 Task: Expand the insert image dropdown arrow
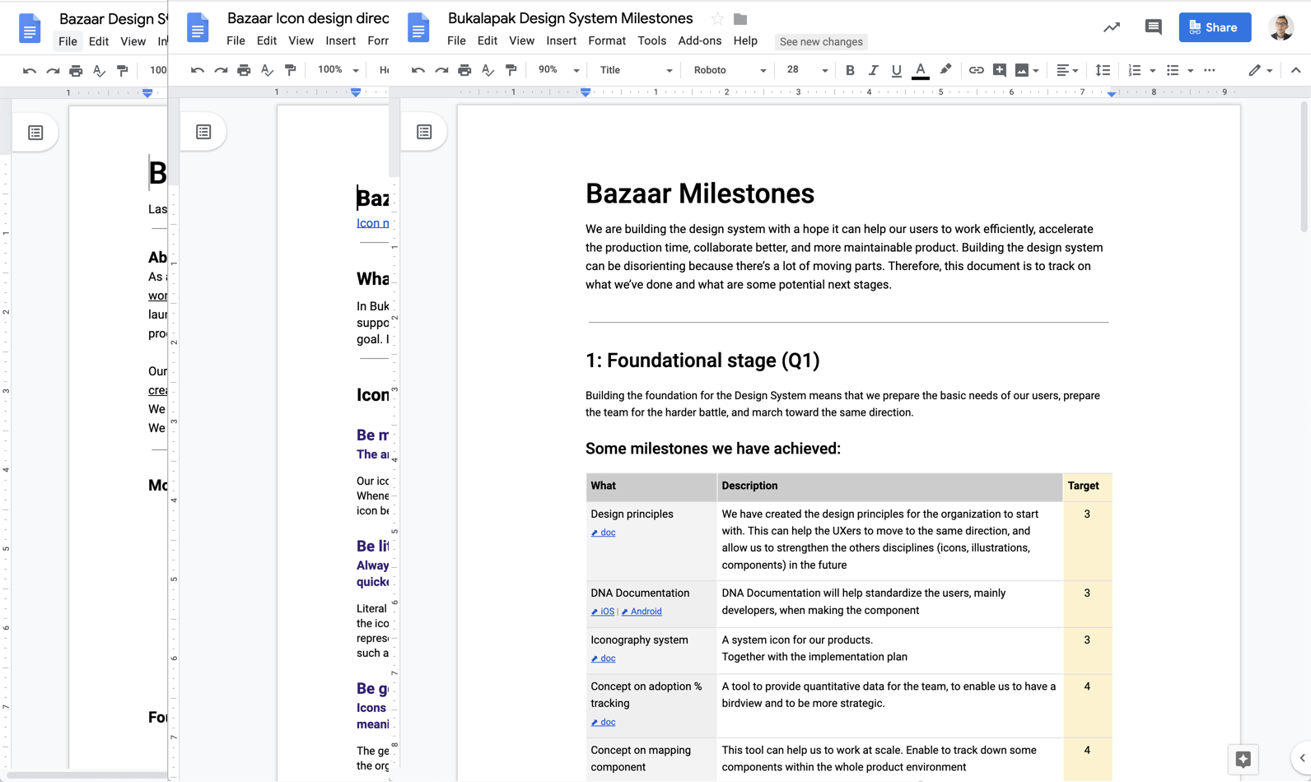coord(1036,71)
